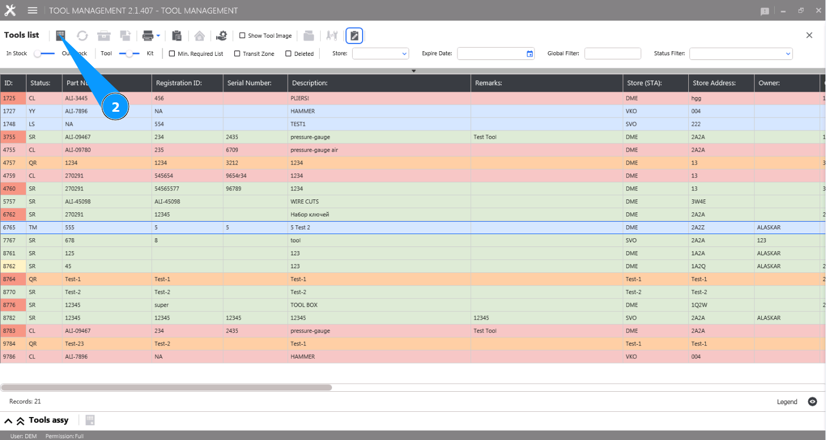The height and width of the screenshot is (440, 826).
Task: Enable the Show Tool Image checkbox
Action: pos(242,36)
